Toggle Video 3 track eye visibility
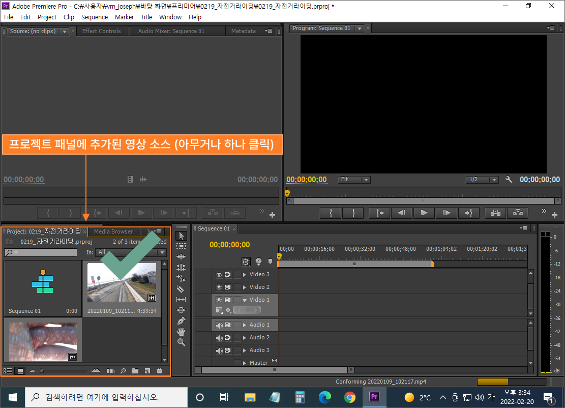This screenshot has height=408, width=565. (219, 275)
